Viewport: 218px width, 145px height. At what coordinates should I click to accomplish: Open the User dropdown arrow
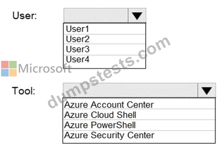click(x=137, y=15)
